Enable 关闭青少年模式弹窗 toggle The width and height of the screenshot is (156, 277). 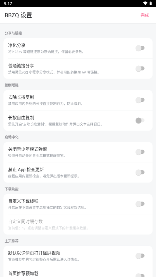140,152
